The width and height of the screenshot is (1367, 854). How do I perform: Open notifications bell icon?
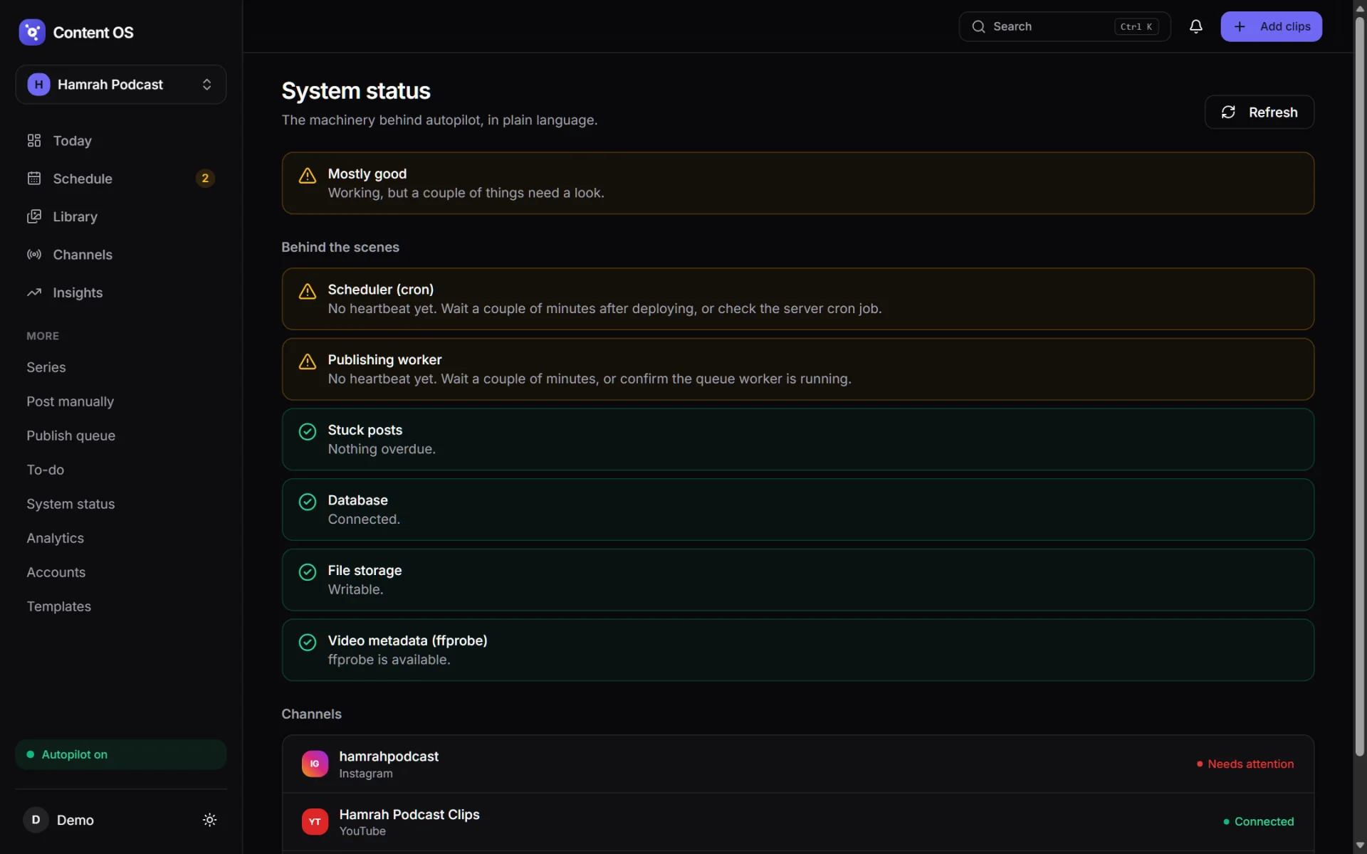pos(1196,26)
